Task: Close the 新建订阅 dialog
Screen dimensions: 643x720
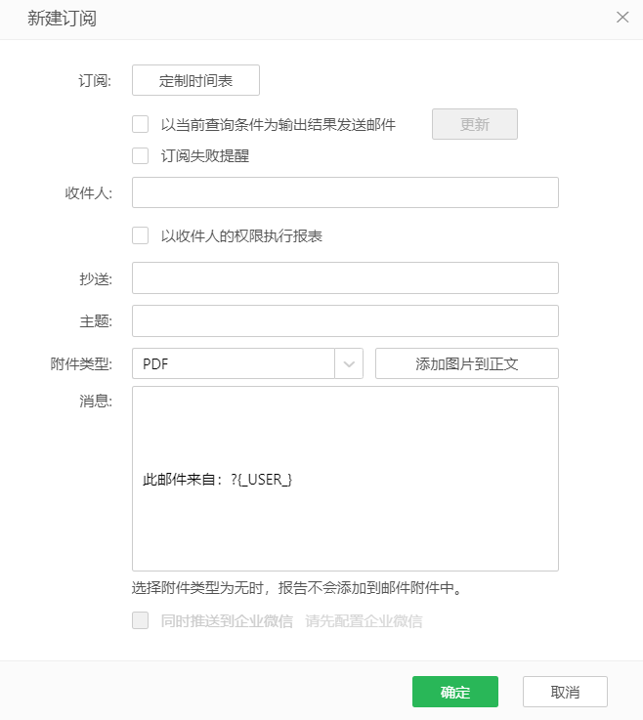Action: click(x=622, y=17)
